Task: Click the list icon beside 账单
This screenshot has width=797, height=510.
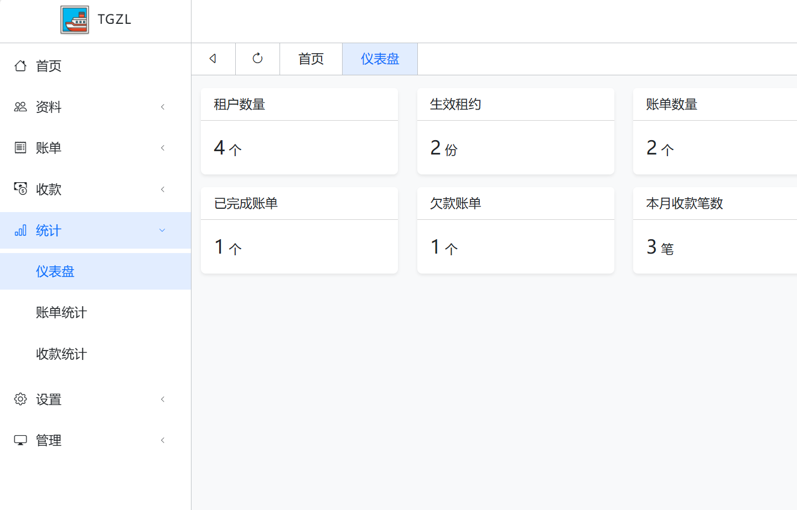Action: [x=20, y=148]
